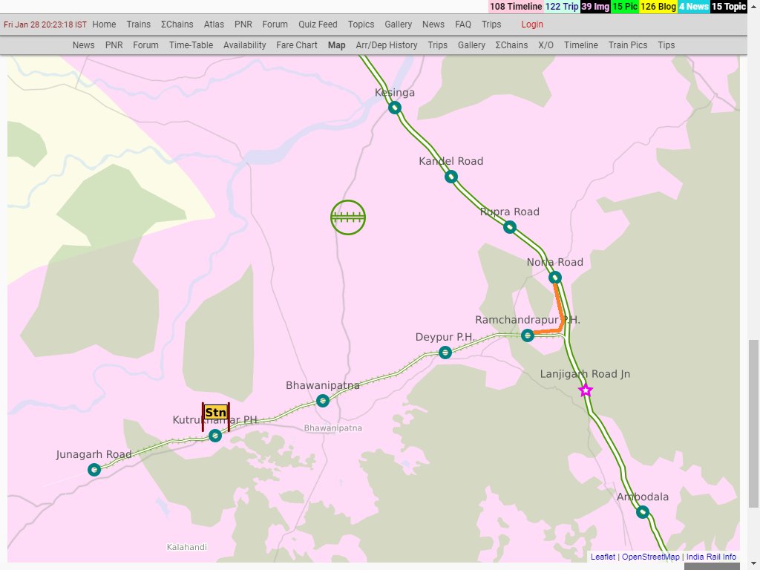Click the 39 Img counter button
760x570 pixels.
pos(595,6)
